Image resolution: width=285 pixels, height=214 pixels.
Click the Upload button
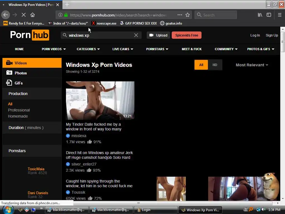(158, 35)
